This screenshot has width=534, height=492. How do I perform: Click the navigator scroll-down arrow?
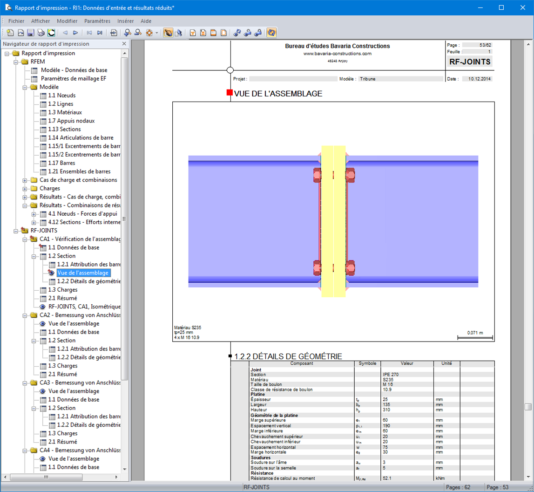(125, 469)
